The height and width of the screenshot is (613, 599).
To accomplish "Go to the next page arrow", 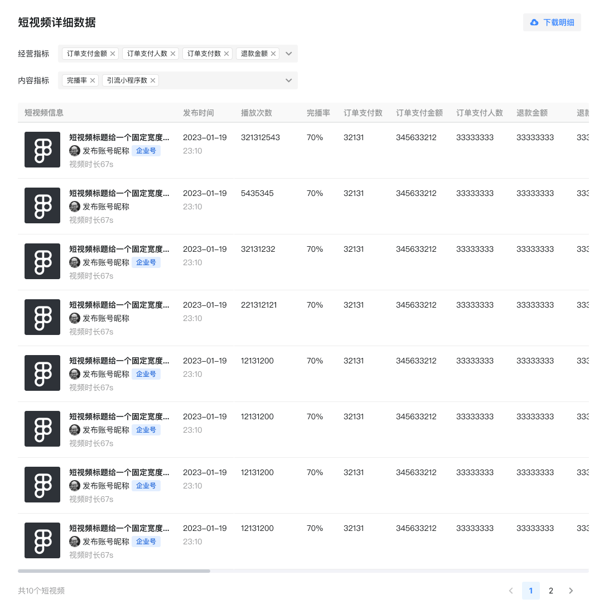I will (x=571, y=591).
